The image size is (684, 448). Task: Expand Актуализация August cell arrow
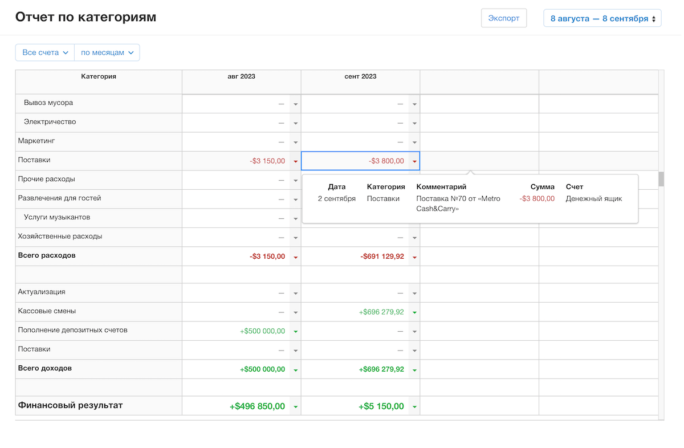click(x=295, y=294)
